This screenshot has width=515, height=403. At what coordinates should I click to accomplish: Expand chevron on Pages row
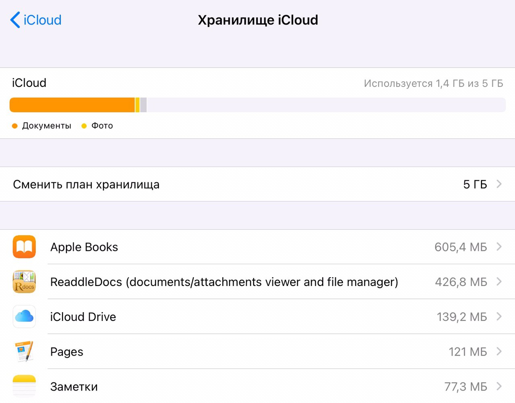click(499, 352)
